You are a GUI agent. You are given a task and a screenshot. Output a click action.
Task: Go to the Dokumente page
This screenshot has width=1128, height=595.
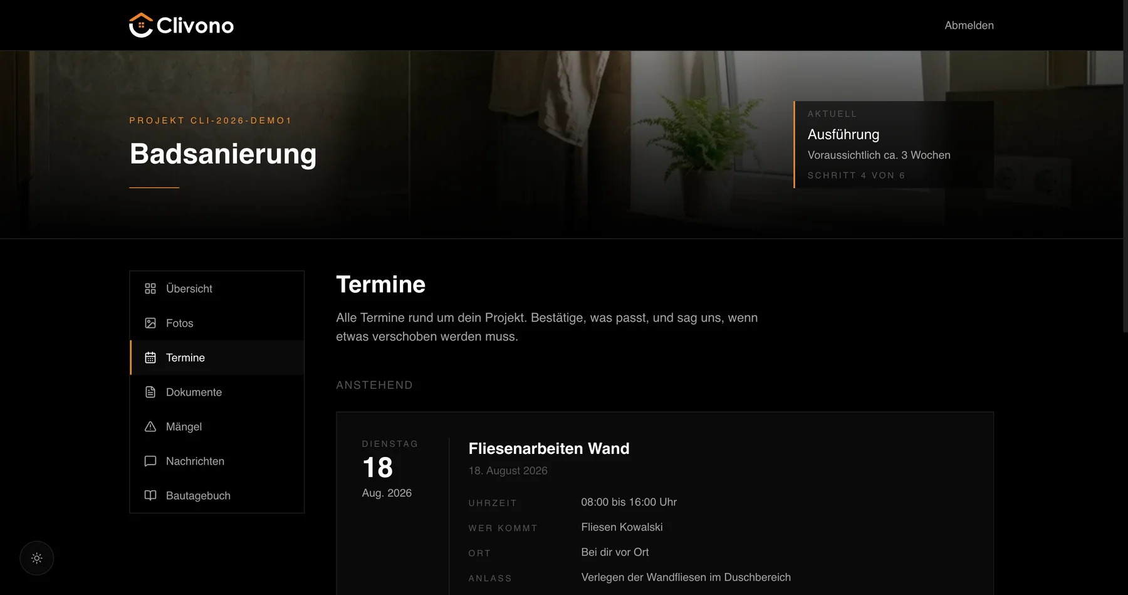point(217,392)
